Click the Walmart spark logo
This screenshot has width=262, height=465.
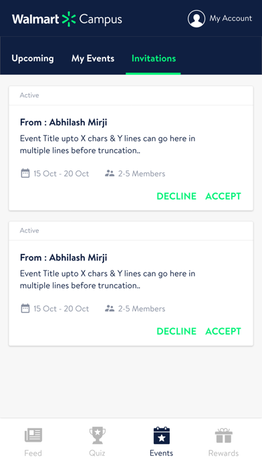[x=69, y=19]
